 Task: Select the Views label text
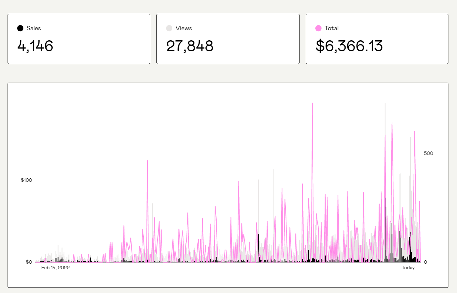184,28
